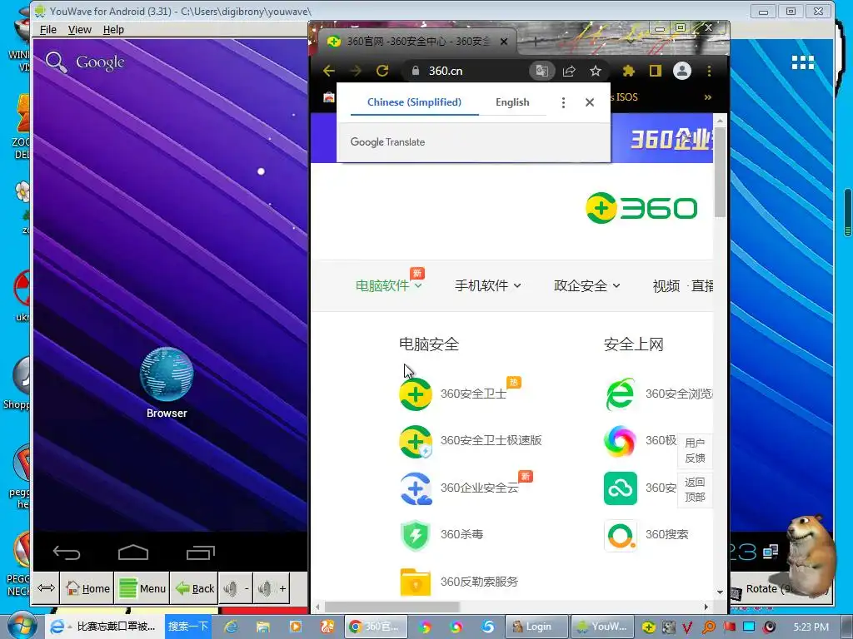Viewport: 853px width, 639px height.
Task: Open the Help menu in YouWave
Action: point(113,29)
